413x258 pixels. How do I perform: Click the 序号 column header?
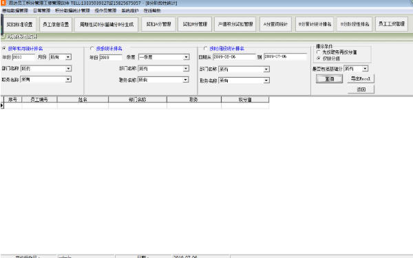(x=12, y=100)
